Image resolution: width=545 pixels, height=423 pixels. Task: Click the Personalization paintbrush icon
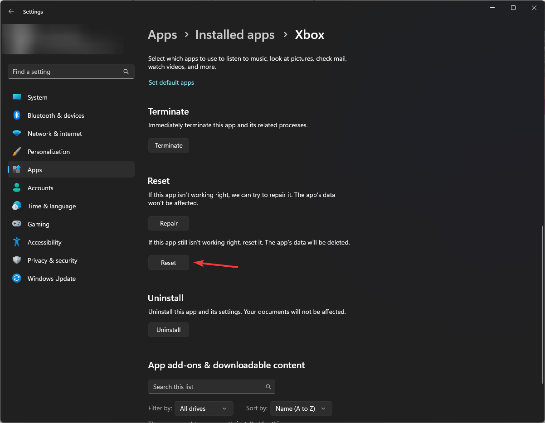[x=17, y=152]
